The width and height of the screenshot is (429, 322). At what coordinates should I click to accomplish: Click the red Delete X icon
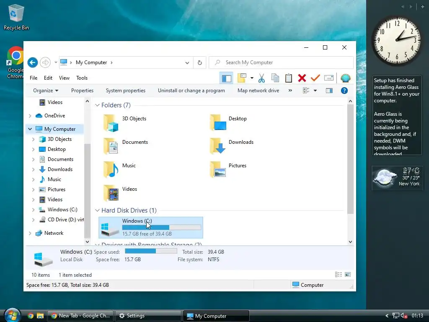click(x=302, y=78)
